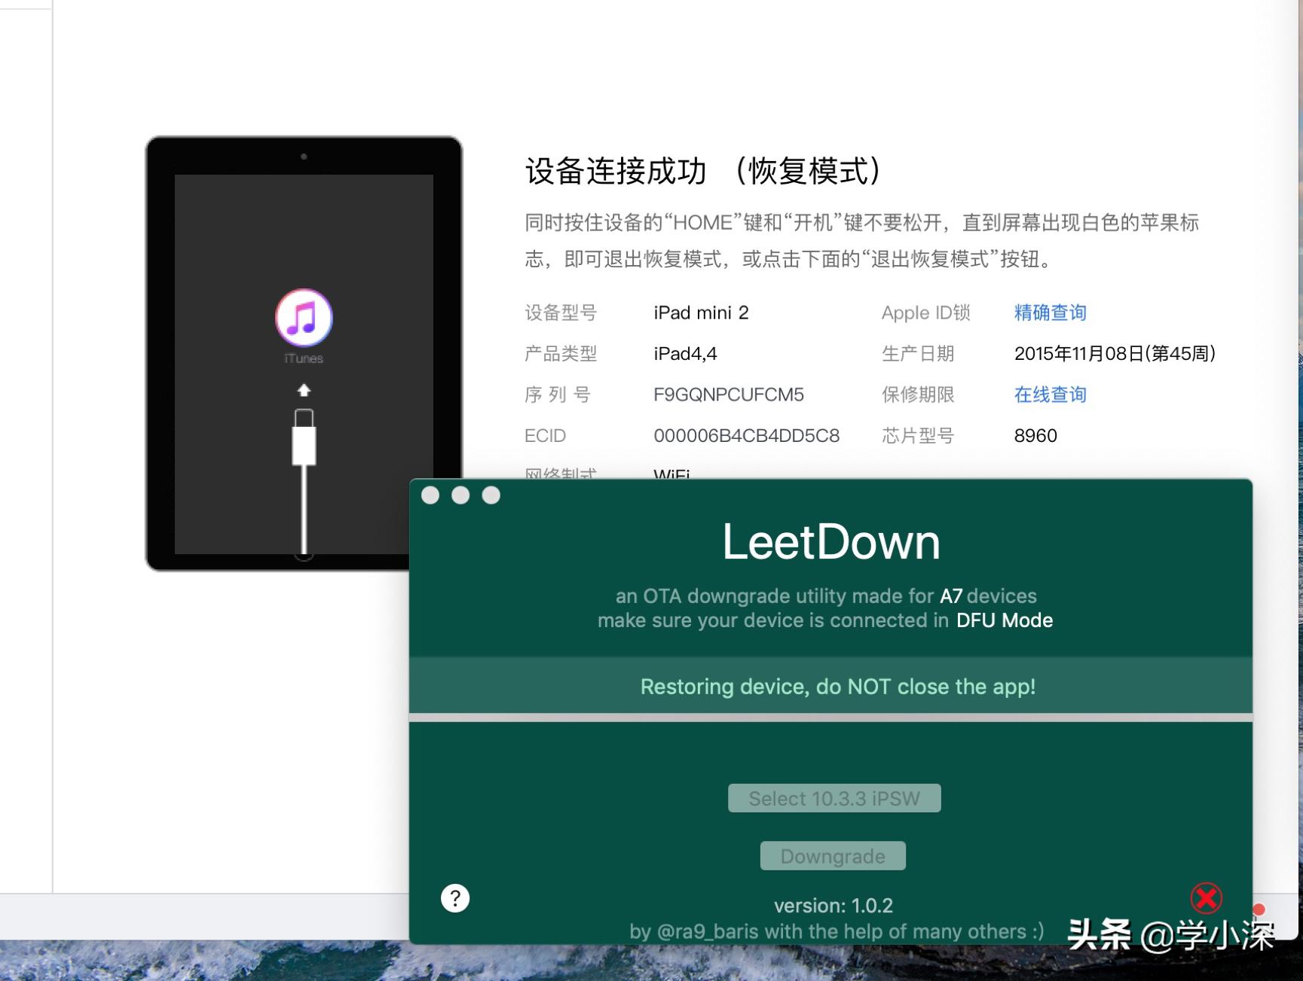Open the 在线查询 warranty check link

(x=1049, y=395)
